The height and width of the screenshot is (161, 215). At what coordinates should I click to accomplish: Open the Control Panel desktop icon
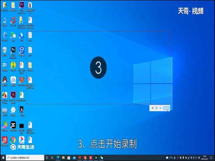point(5,67)
